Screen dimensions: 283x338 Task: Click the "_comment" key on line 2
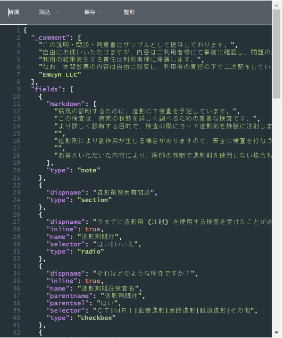50,37
